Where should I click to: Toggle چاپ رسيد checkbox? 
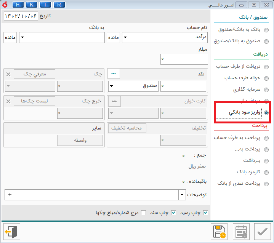(x=206, y=213)
